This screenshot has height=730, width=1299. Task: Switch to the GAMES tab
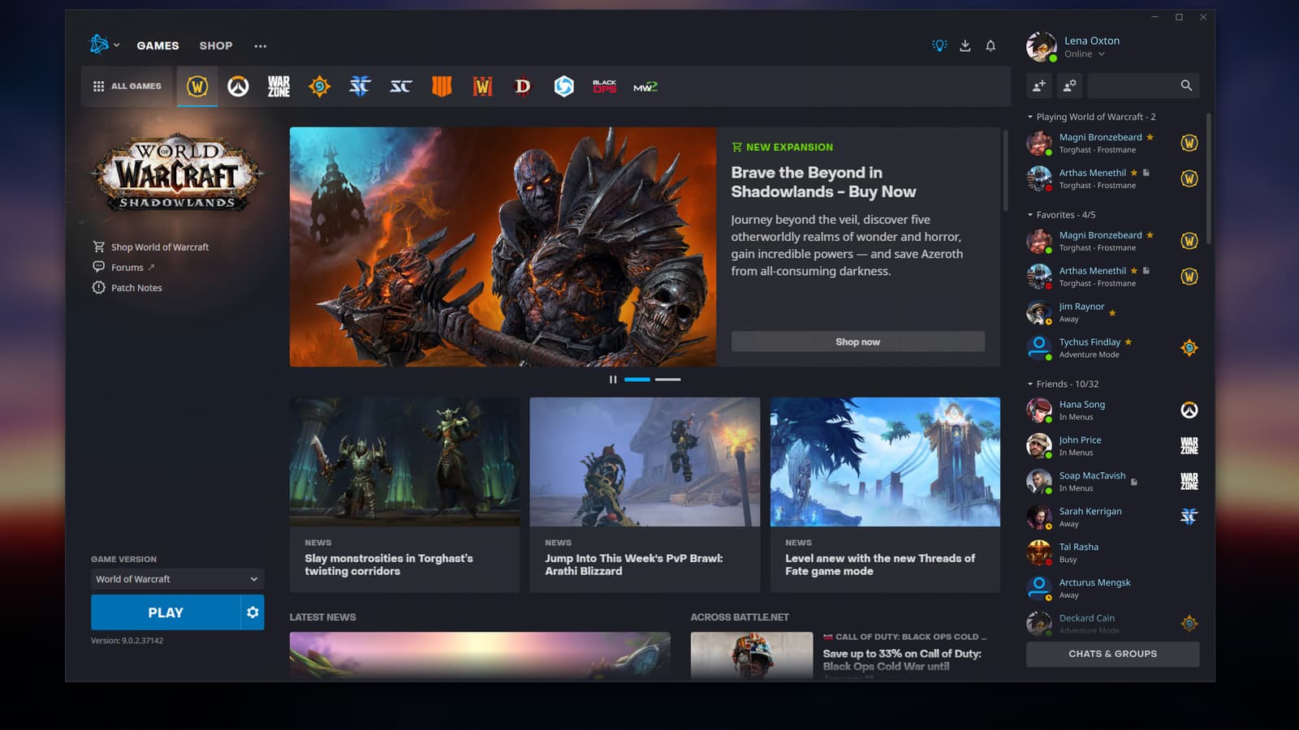tap(158, 45)
